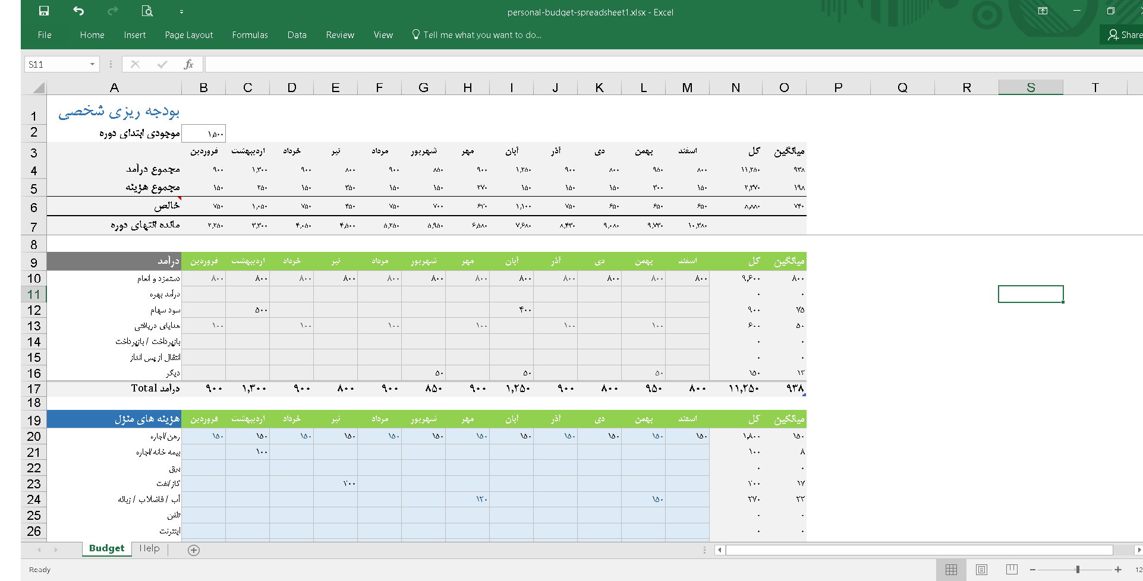Open the File menu
This screenshot has width=1143, height=581.
click(45, 35)
